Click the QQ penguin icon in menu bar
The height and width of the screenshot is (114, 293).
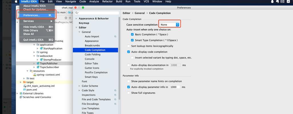click(x=272, y=1)
